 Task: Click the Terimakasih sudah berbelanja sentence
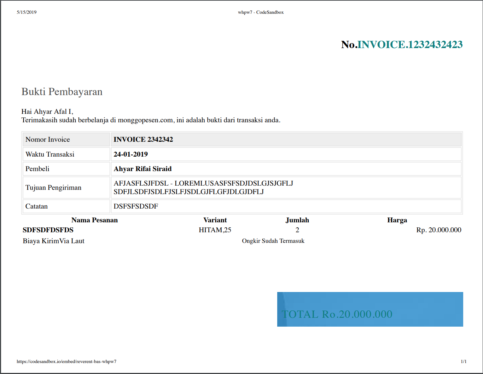pyautogui.click(x=151, y=120)
